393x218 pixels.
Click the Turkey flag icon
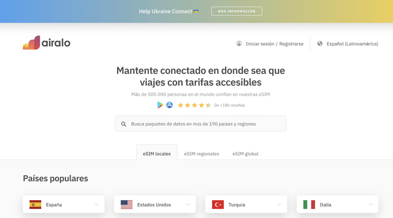click(218, 204)
